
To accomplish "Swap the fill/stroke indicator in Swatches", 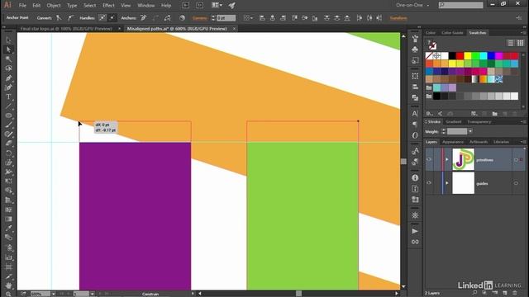I will tap(432, 45).
